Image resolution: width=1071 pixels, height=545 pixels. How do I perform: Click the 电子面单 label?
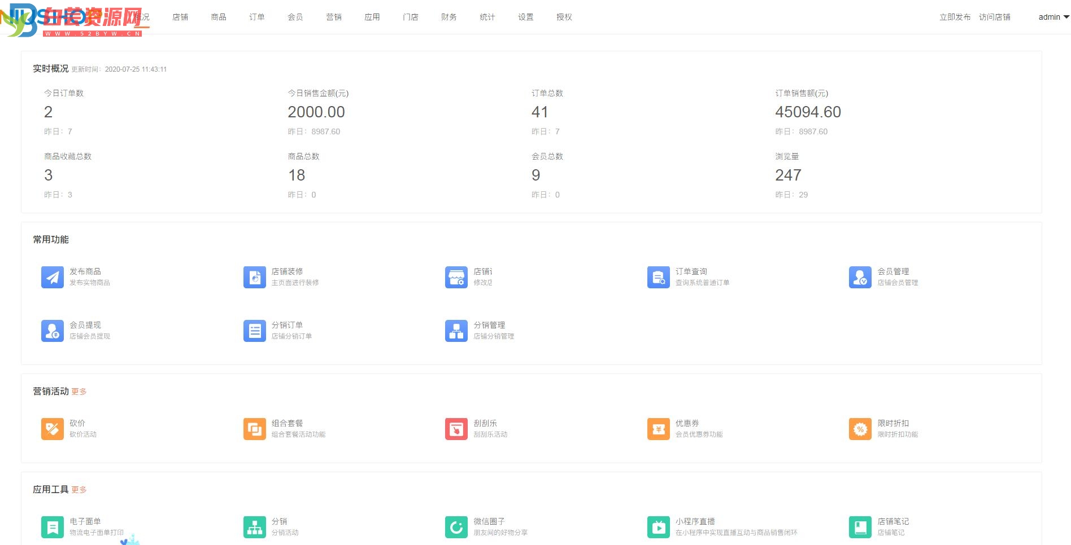(x=85, y=521)
